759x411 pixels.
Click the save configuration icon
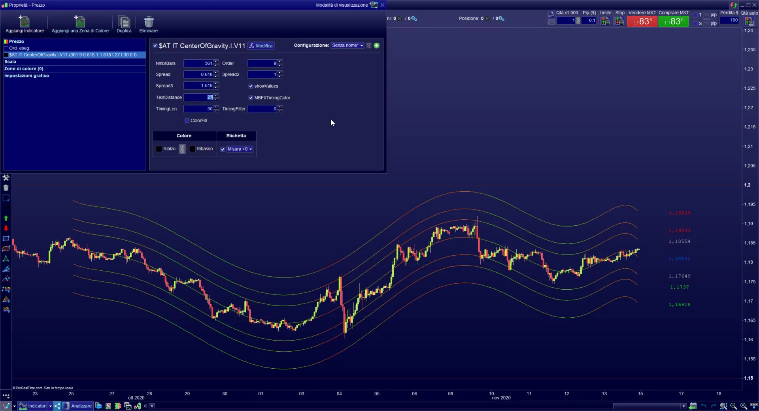[x=369, y=45]
